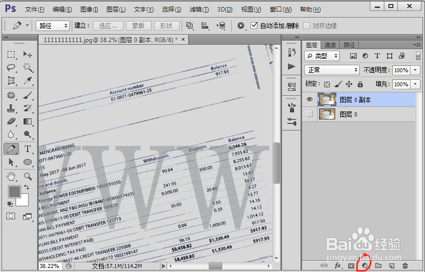Open the 文件(F) menu
This screenshot has height=272, width=425.
pos(35,10)
